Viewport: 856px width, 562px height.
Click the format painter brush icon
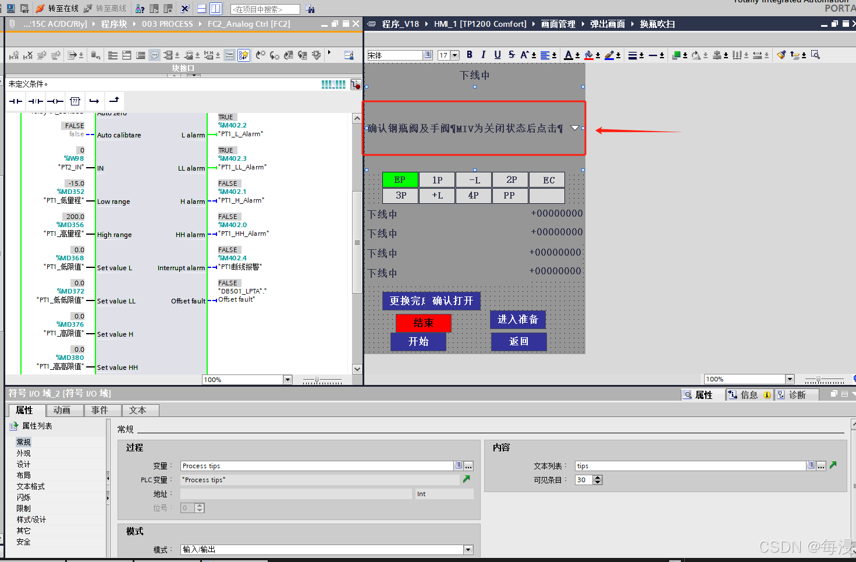click(x=781, y=55)
